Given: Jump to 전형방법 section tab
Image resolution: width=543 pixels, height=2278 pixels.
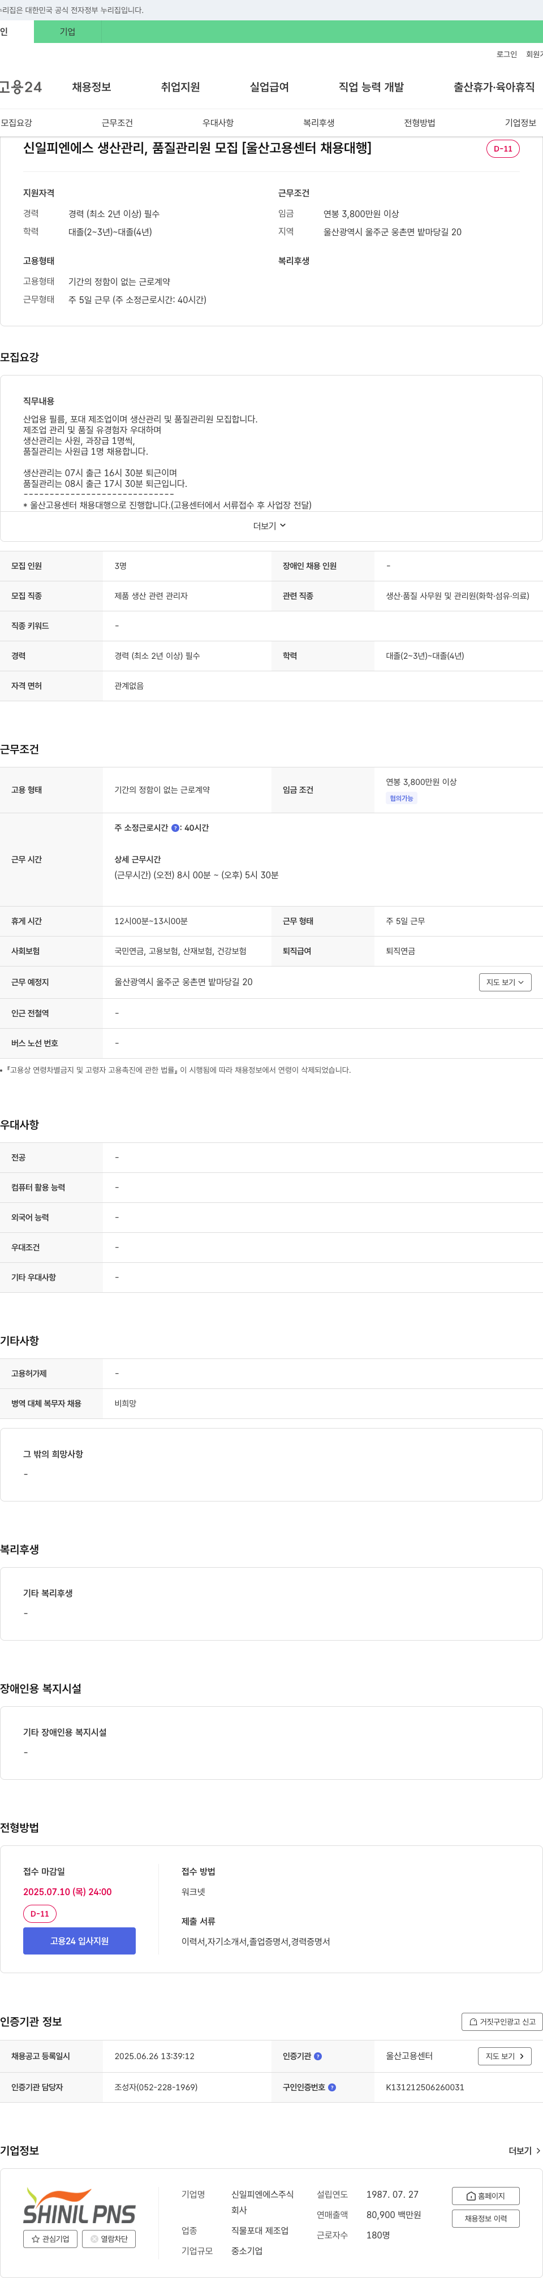Looking at the screenshot, I should click(x=419, y=123).
